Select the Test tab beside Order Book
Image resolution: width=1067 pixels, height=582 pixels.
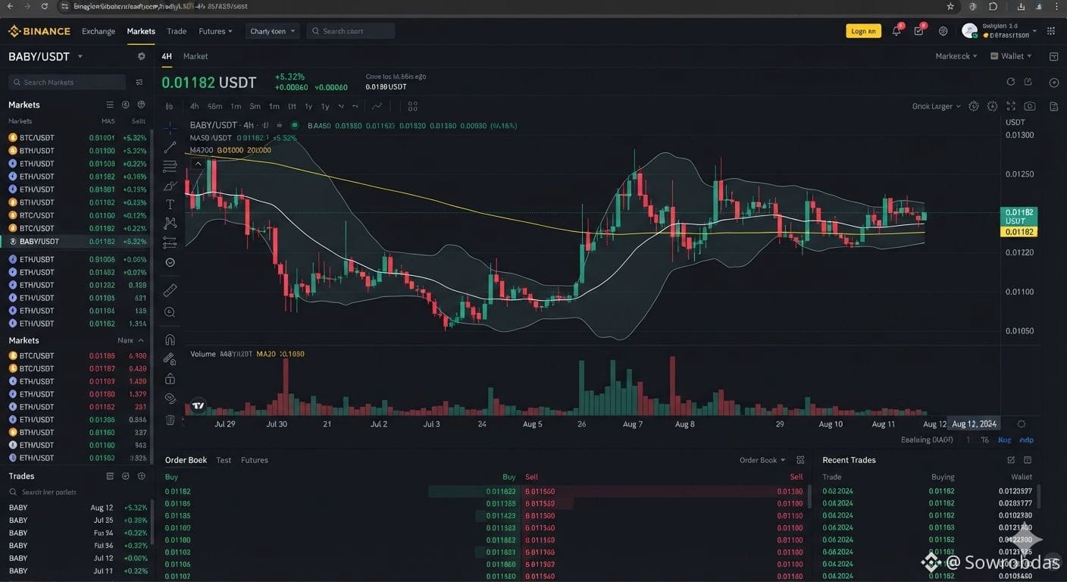(224, 460)
